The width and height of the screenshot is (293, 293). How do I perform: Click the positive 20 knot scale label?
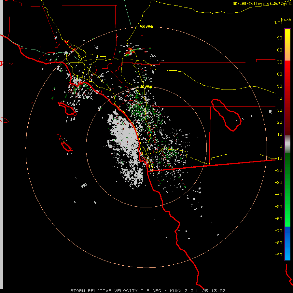pyautogui.click(x=280, y=122)
